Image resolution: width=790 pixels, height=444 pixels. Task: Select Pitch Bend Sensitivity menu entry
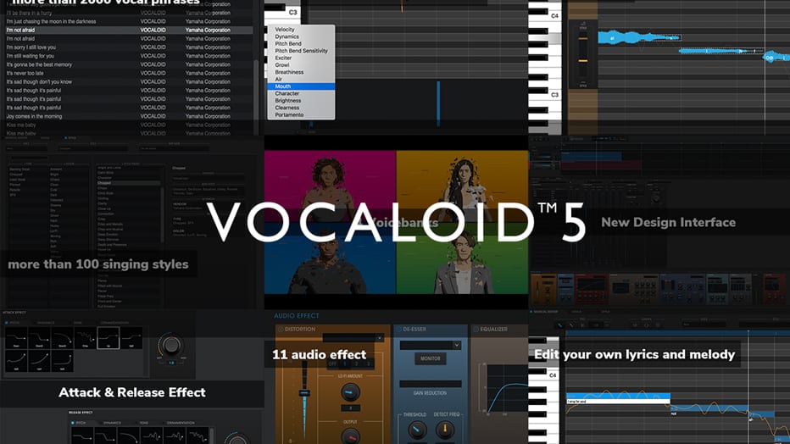[x=301, y=51]
